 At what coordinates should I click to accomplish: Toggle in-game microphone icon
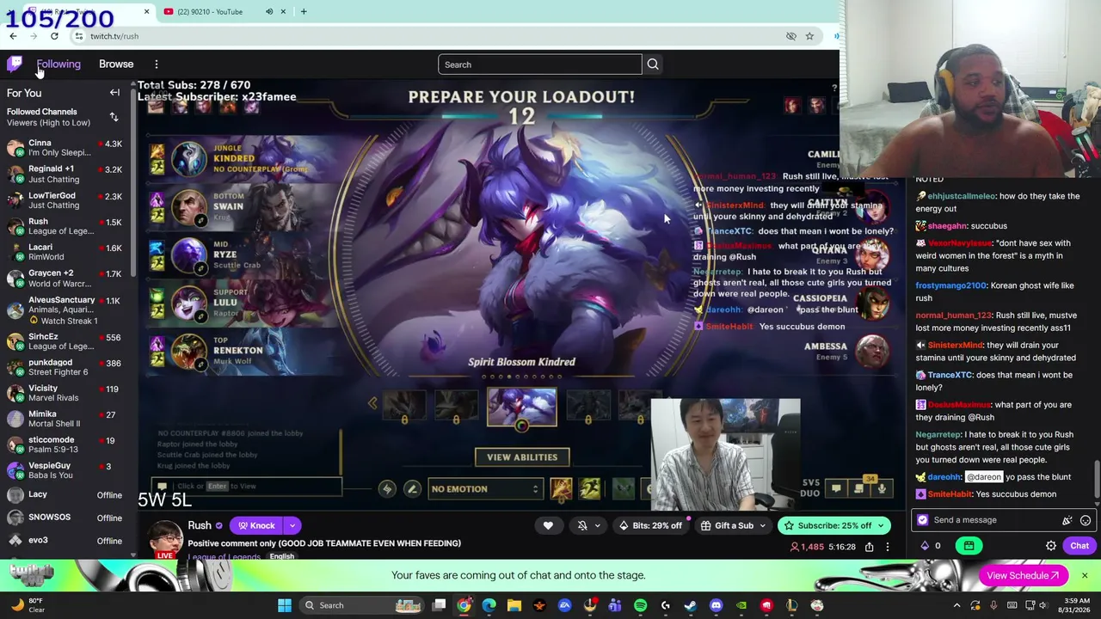click(x=882, y=489)
